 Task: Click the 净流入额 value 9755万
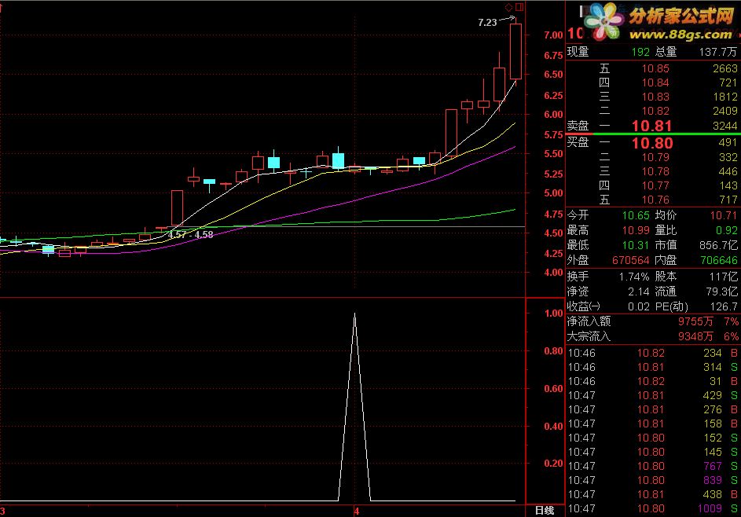pos(695,322)
